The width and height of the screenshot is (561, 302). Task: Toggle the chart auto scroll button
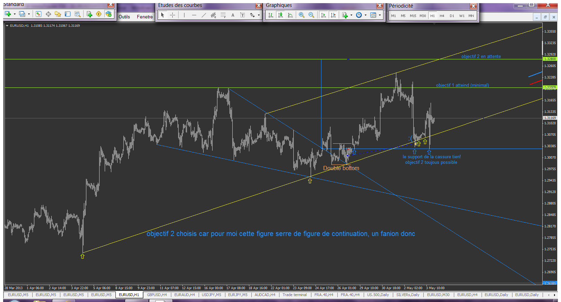pyautogui.click(x=323, y=15)
